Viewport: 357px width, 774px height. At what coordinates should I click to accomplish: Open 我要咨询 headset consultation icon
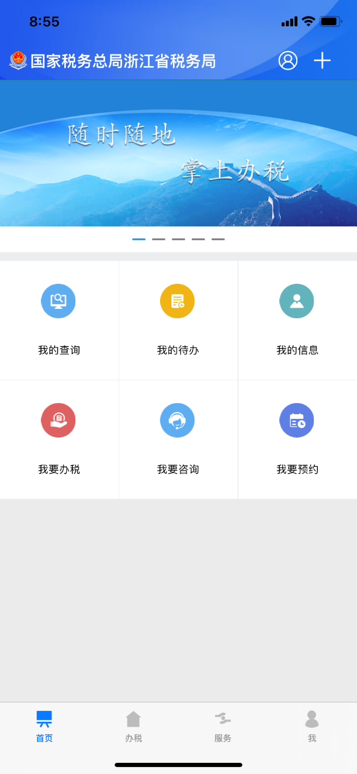pos(178,421)
